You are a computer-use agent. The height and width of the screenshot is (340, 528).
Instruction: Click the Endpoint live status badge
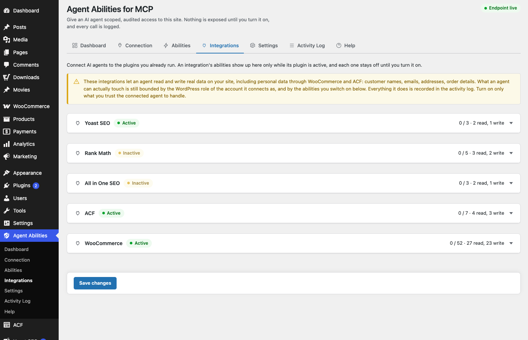pos(500,8)
